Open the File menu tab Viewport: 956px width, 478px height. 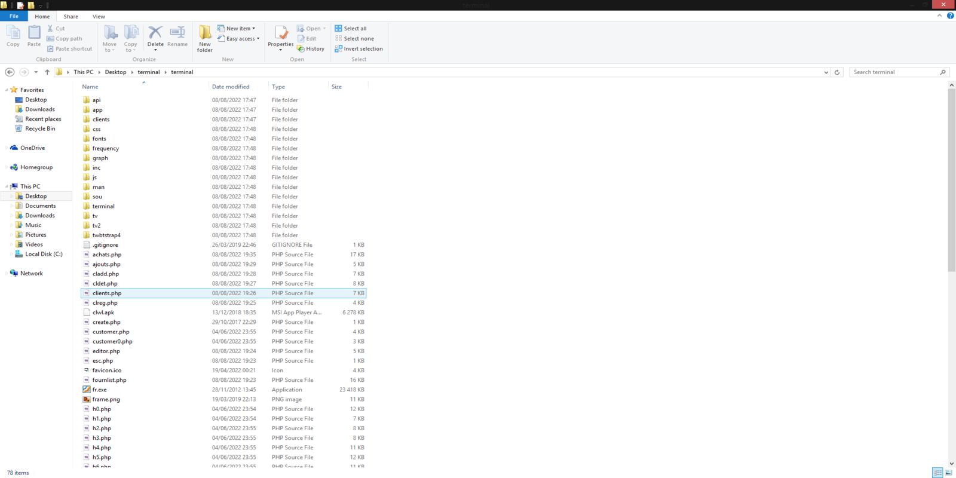coord(14,16)
